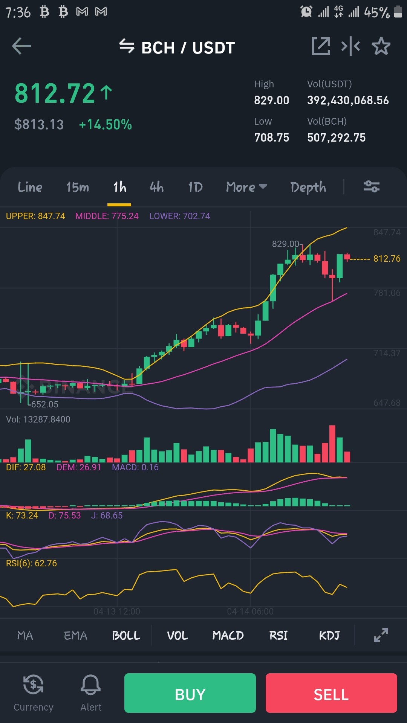Switch to the 4h interval tab
Screen dimensions: 407x723
(x=156, y=187)
